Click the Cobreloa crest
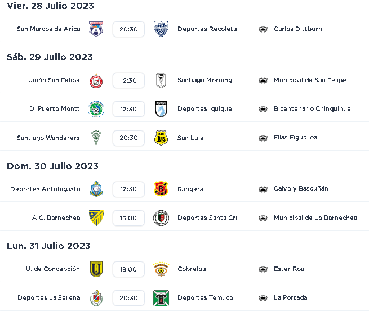The width and height of the screenshot is (369, 312). [x=161, y=269]
